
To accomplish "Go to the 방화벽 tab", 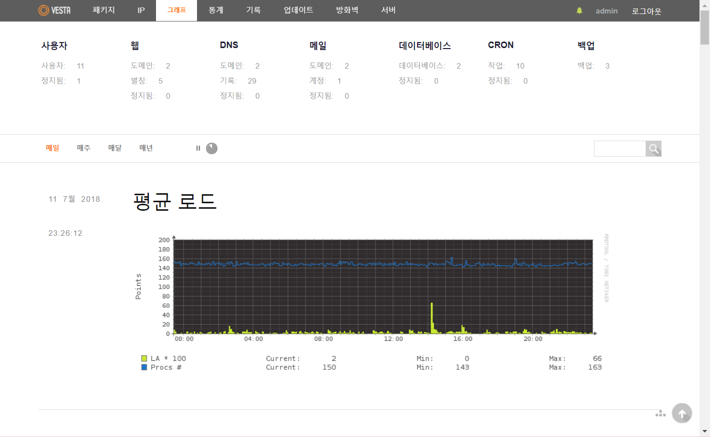I will click(x=347, y=11).
